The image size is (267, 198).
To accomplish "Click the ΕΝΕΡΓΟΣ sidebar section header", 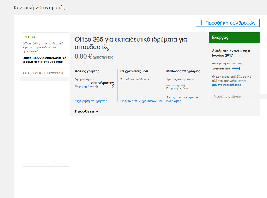I will pyautogui.click(x=29, y=37).
